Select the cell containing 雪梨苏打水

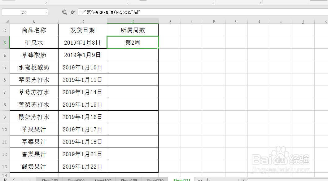coord(34,104)
